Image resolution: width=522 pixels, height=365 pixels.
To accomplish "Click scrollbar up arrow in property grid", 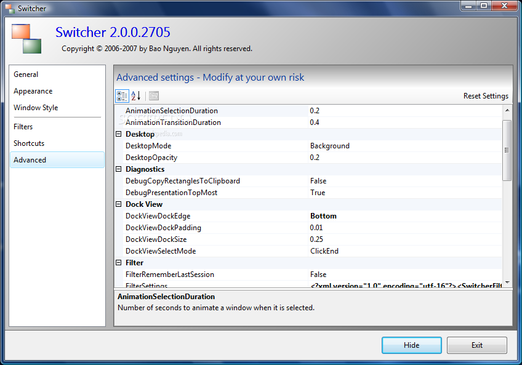I will [507, 110].
